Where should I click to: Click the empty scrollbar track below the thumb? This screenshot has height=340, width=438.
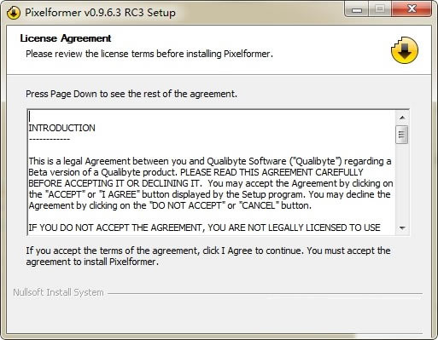tap(402, 182)
